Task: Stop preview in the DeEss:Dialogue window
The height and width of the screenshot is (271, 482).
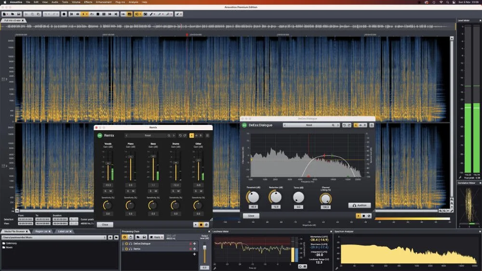Action: pos(363,216)
